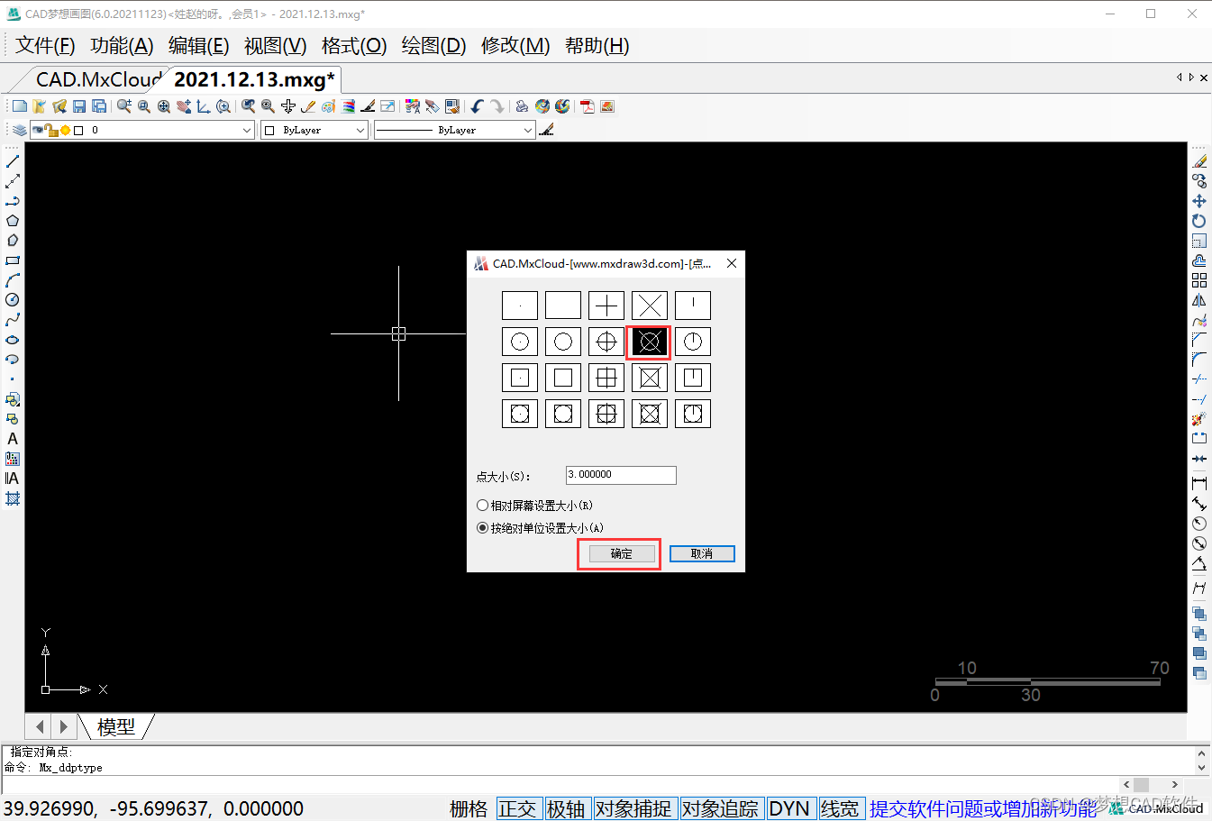Image resolution: width=1212 pixels, height=821 pixels.
Task: Click the 点大小 input field
Action: click(621, 475)
